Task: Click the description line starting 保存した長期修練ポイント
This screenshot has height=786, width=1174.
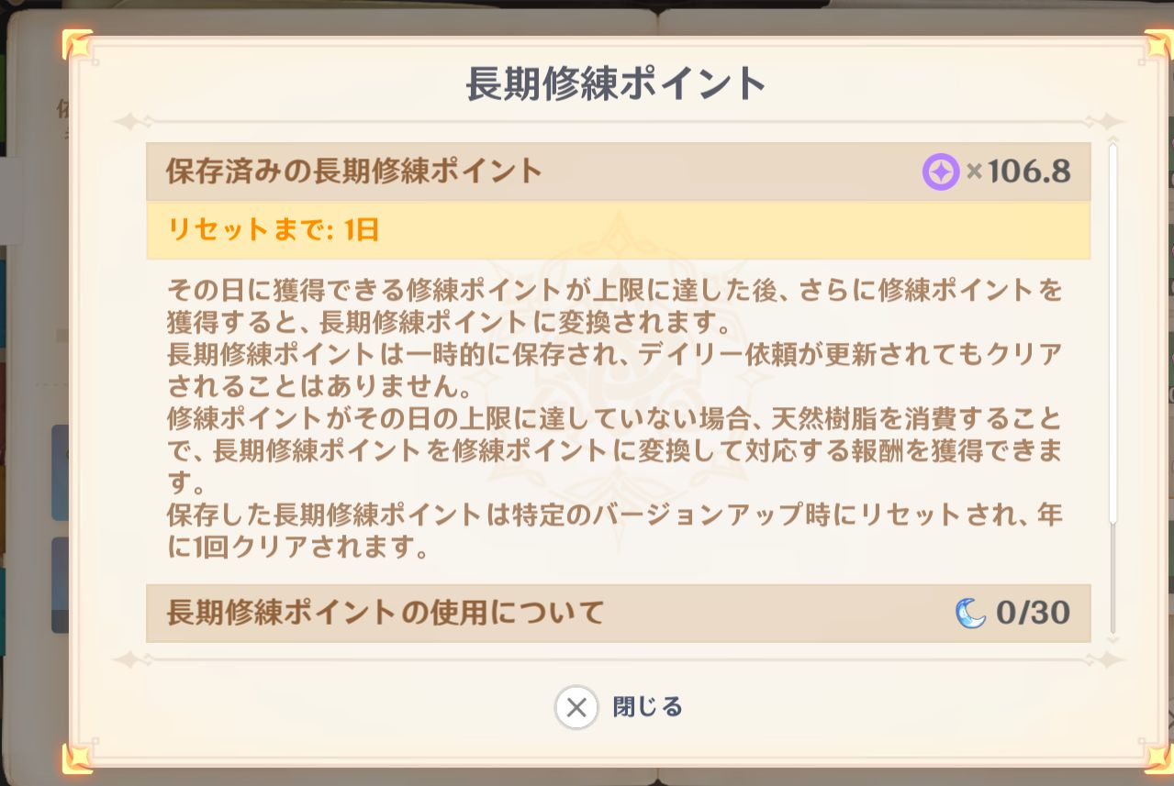Action: pyautogui.click(x=615, y=515)
